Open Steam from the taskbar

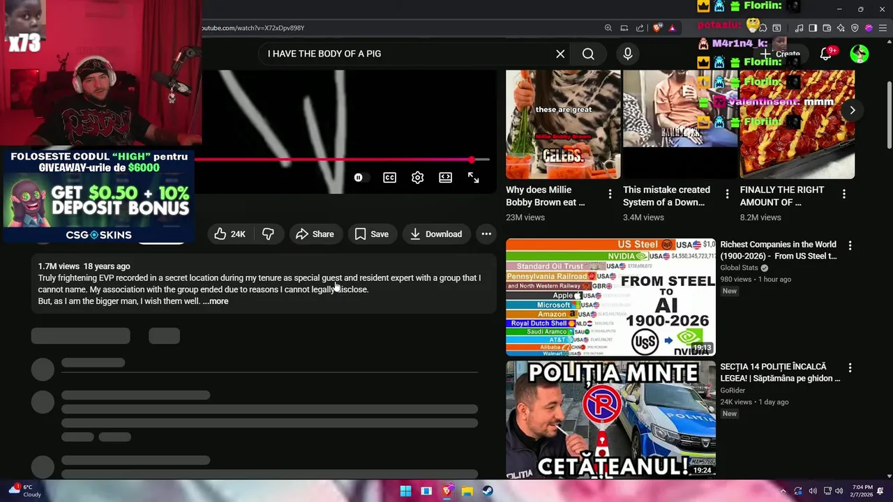click(x=488, y=491)
